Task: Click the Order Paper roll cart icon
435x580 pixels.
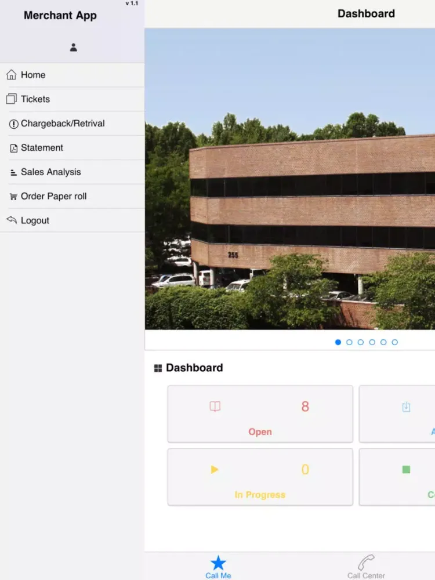Action: [x=14, y=197]
